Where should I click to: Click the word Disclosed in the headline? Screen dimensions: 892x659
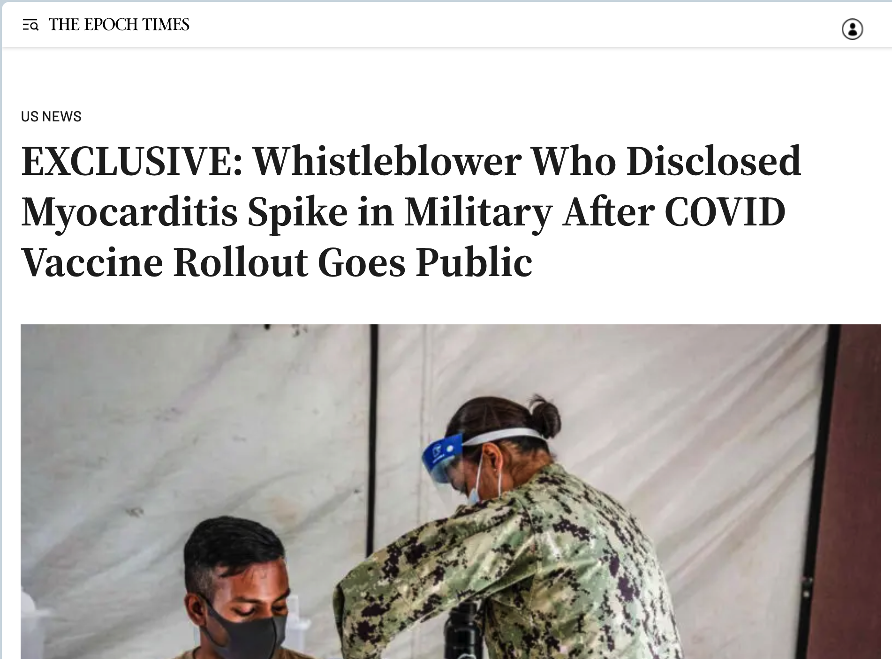(x=713, y=161)
